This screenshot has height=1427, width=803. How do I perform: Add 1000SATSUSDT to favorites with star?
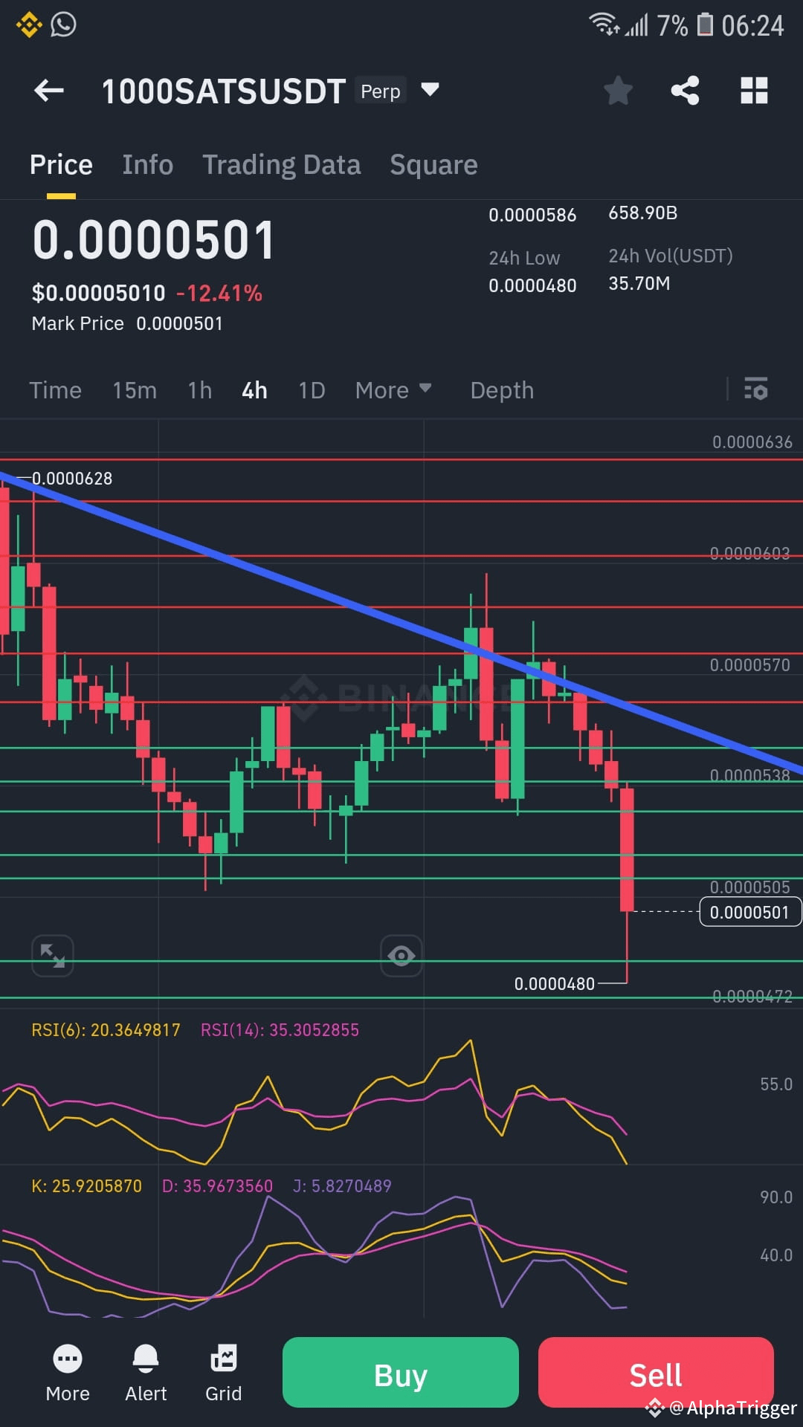(x=618, y=91)
